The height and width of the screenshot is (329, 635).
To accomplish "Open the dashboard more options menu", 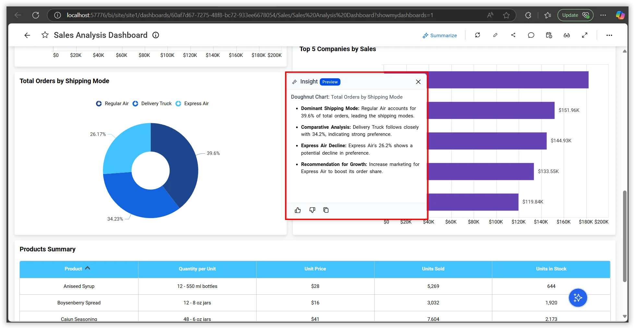I will tap(609, 35).
